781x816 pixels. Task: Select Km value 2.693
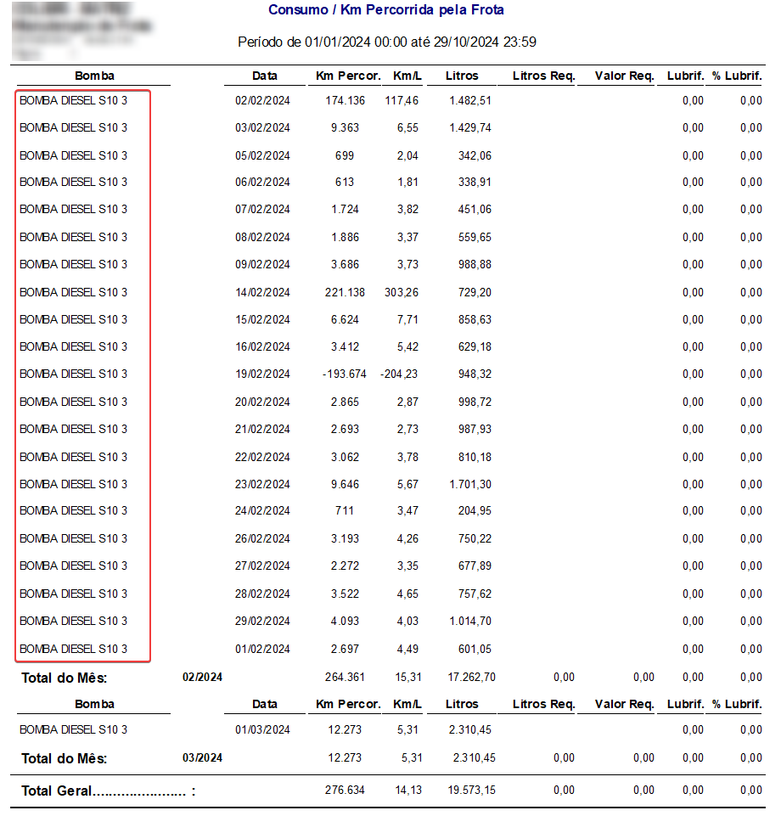coord(345,430)
